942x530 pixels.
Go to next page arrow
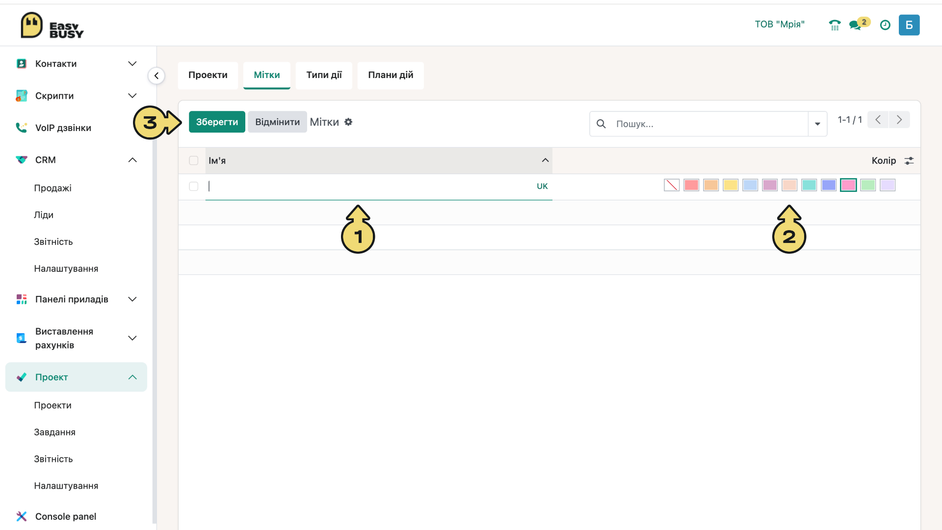pos(899,120)
